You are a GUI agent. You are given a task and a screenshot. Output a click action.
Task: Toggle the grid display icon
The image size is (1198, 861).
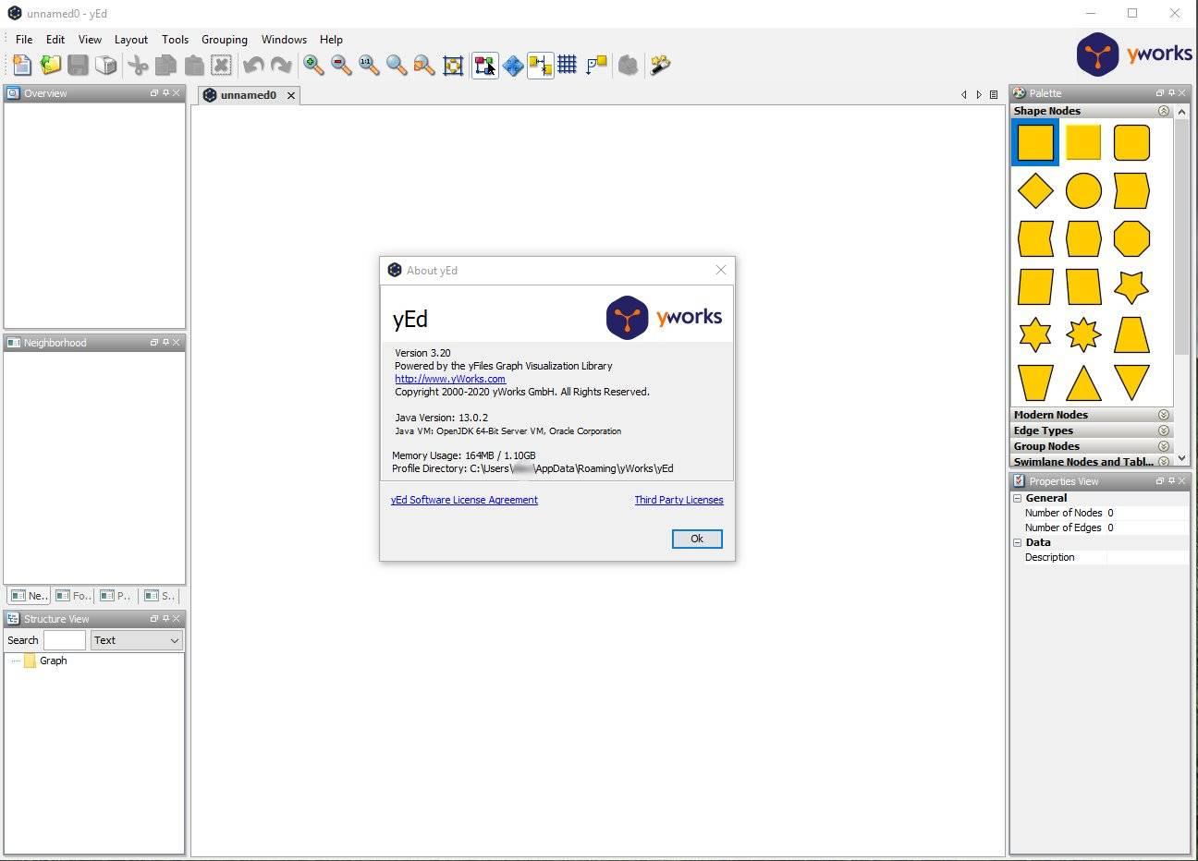568,65
